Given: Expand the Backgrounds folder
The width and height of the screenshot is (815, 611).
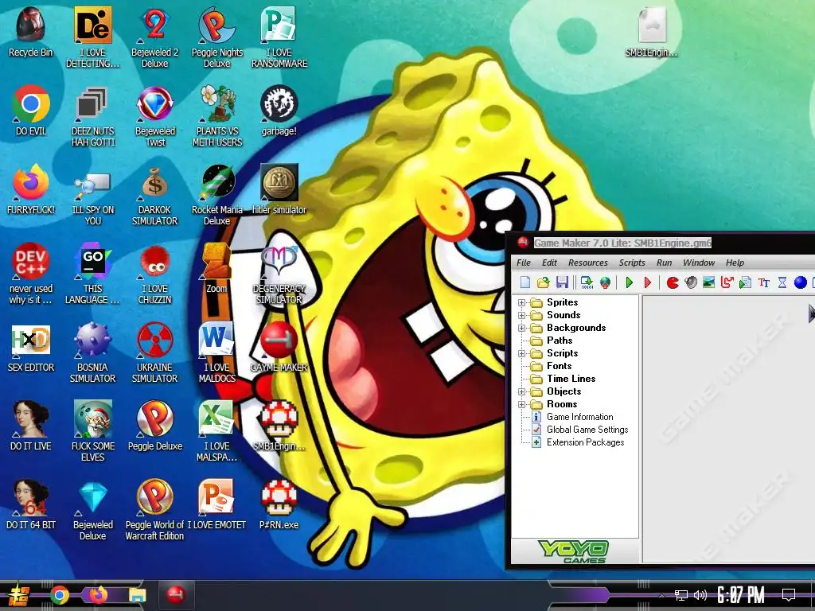Looking at the screenshot, I should [521, 328].
